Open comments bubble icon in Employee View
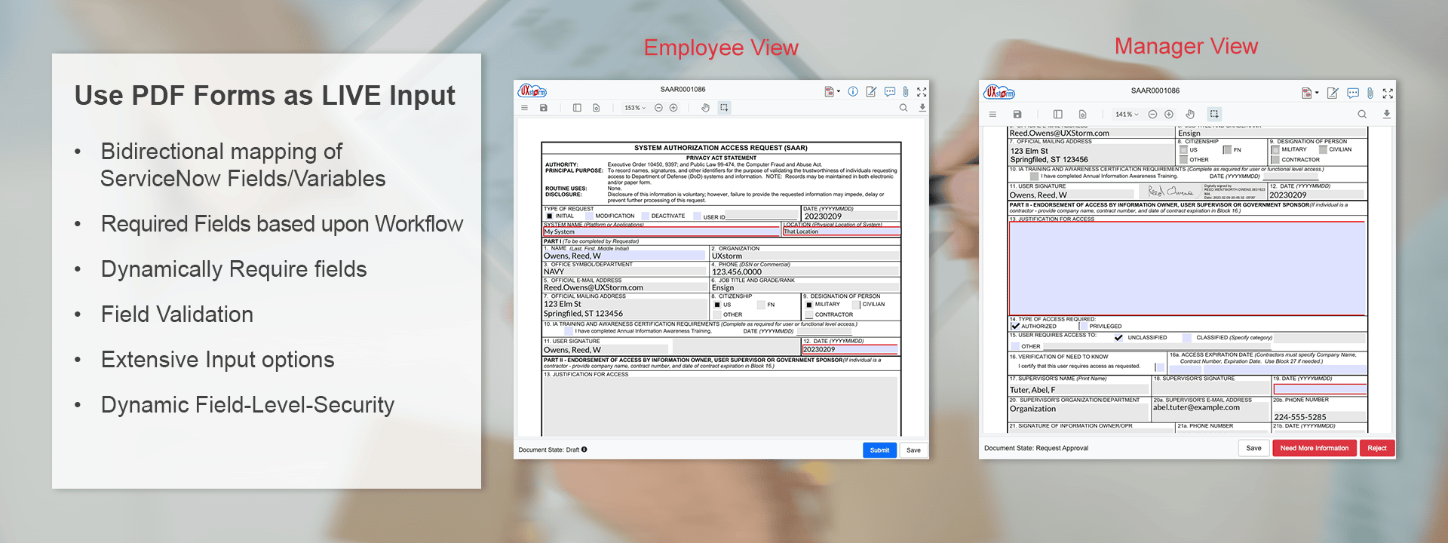 pos(890,91)
